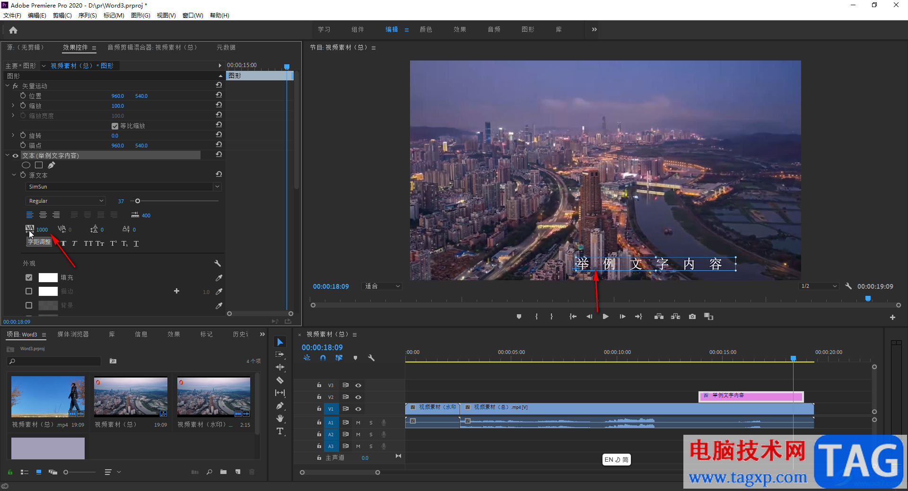Image resolution: width=908 pixels, height=491 pixels.
Task: Select the Pen tool in toolbar
Action: coord(280,405)
